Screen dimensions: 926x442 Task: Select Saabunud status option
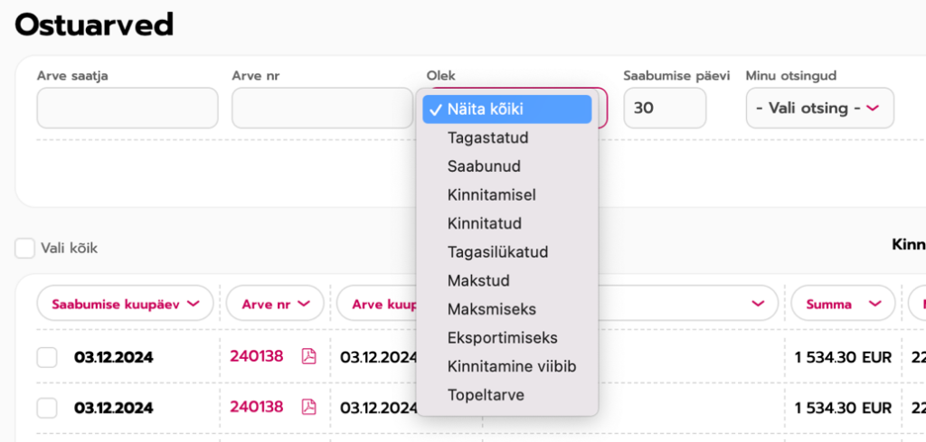(x=484, y=166)
